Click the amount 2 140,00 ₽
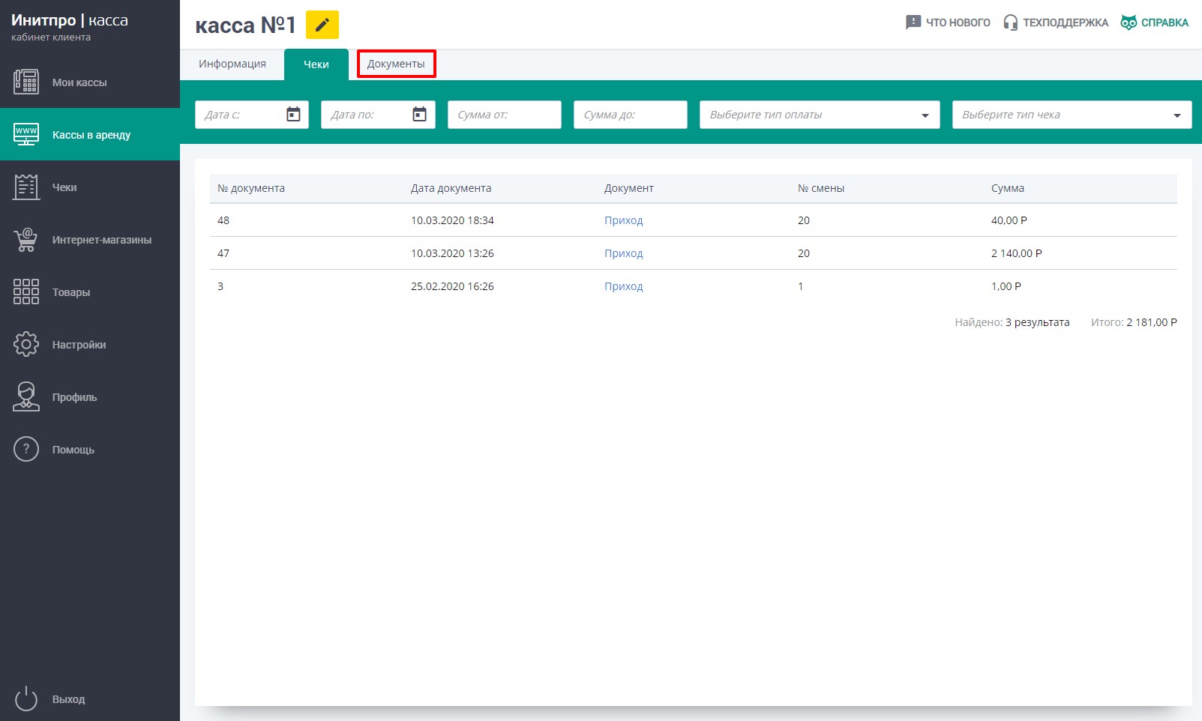Image resolution: width=1202 pixels, height=721 pixels. (1017, 253)
